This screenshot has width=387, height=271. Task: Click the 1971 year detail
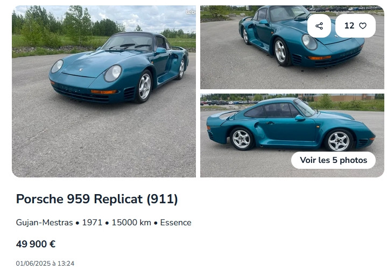pos(92,223)
